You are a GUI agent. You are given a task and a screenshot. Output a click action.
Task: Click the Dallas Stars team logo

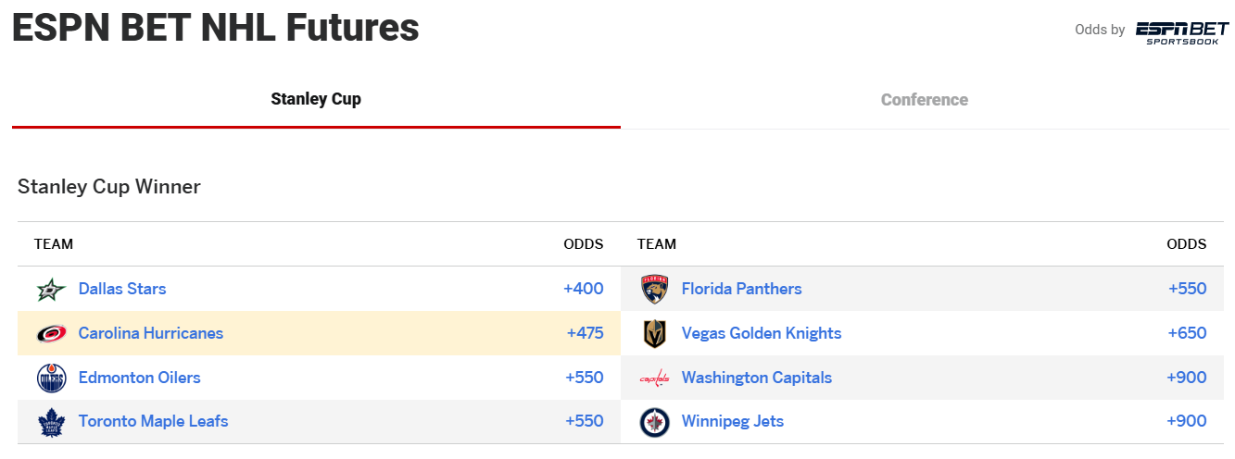(52, 290)
